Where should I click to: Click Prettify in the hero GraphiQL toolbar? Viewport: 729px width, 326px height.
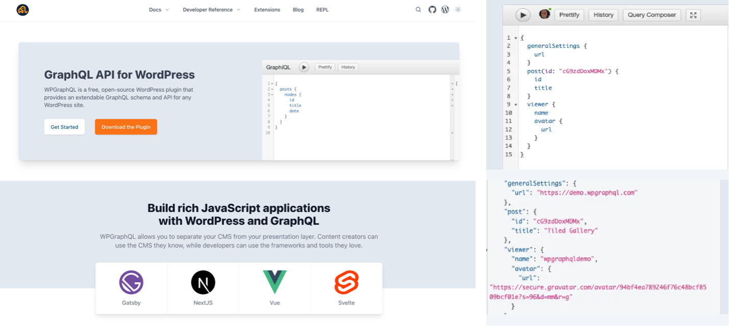[x=325, y=67]
